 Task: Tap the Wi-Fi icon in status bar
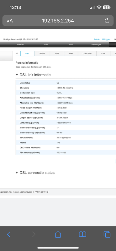coord(99,7)
